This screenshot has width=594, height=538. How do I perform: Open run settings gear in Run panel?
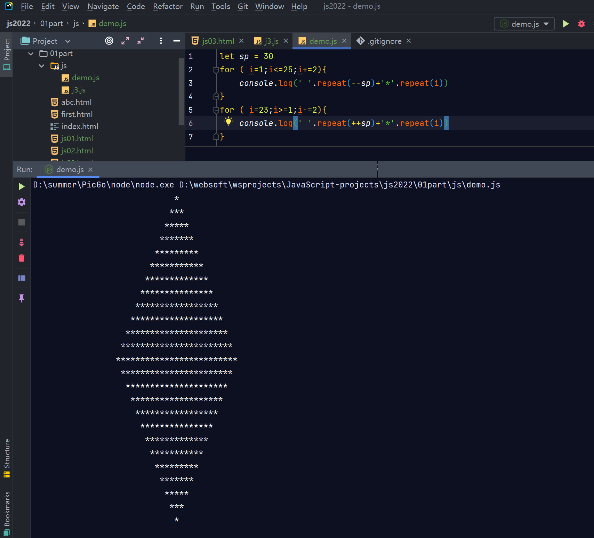pos(22,202)
